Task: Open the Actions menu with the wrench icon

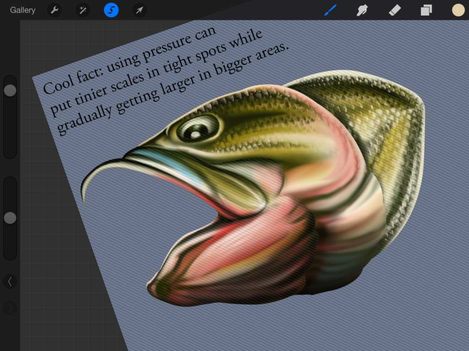Action: (54, 10)
